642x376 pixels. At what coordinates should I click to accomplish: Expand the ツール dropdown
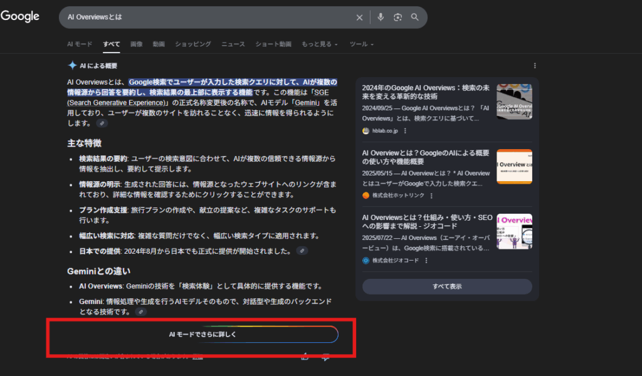pos(361,44)
